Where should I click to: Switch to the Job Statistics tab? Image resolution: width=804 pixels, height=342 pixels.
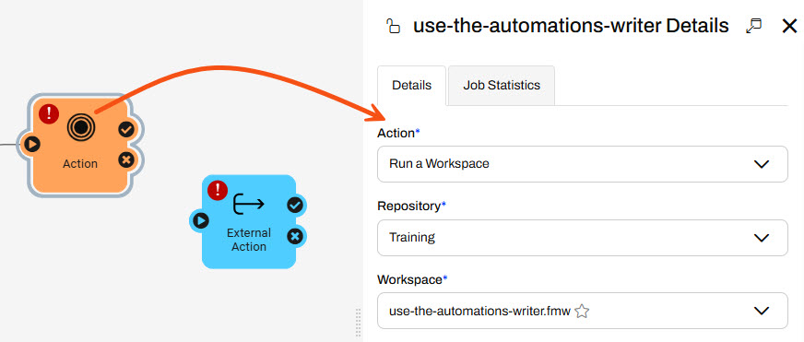502,85
